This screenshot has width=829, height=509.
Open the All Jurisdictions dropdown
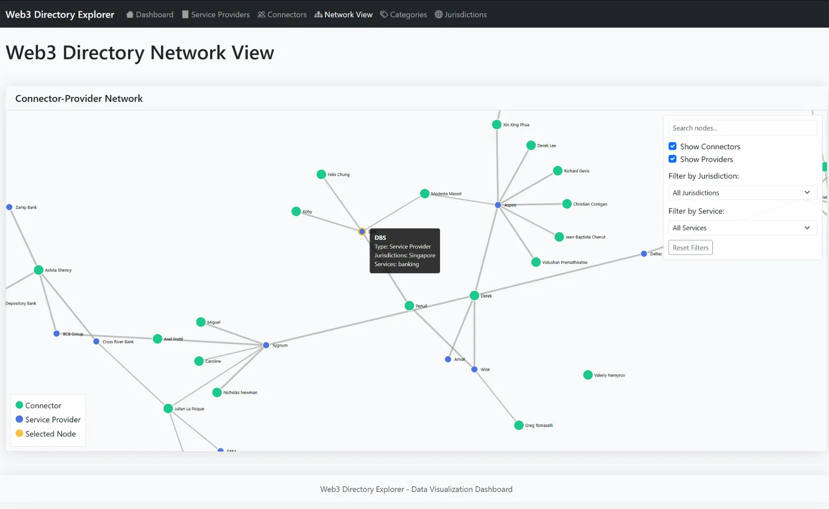(742, 193)
